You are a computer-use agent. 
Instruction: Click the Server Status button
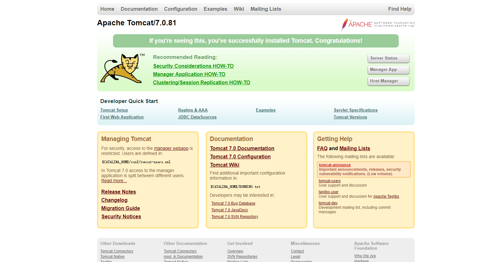pyautogui.click(x=388, y=58)
